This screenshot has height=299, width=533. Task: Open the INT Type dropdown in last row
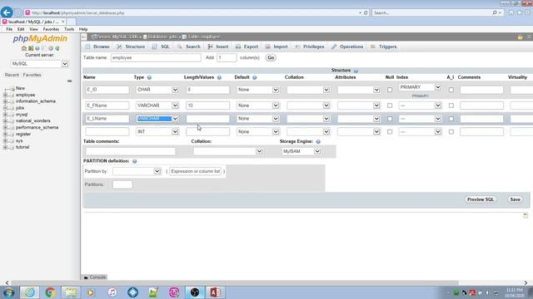pyautogui.click(x=157, y=131)
